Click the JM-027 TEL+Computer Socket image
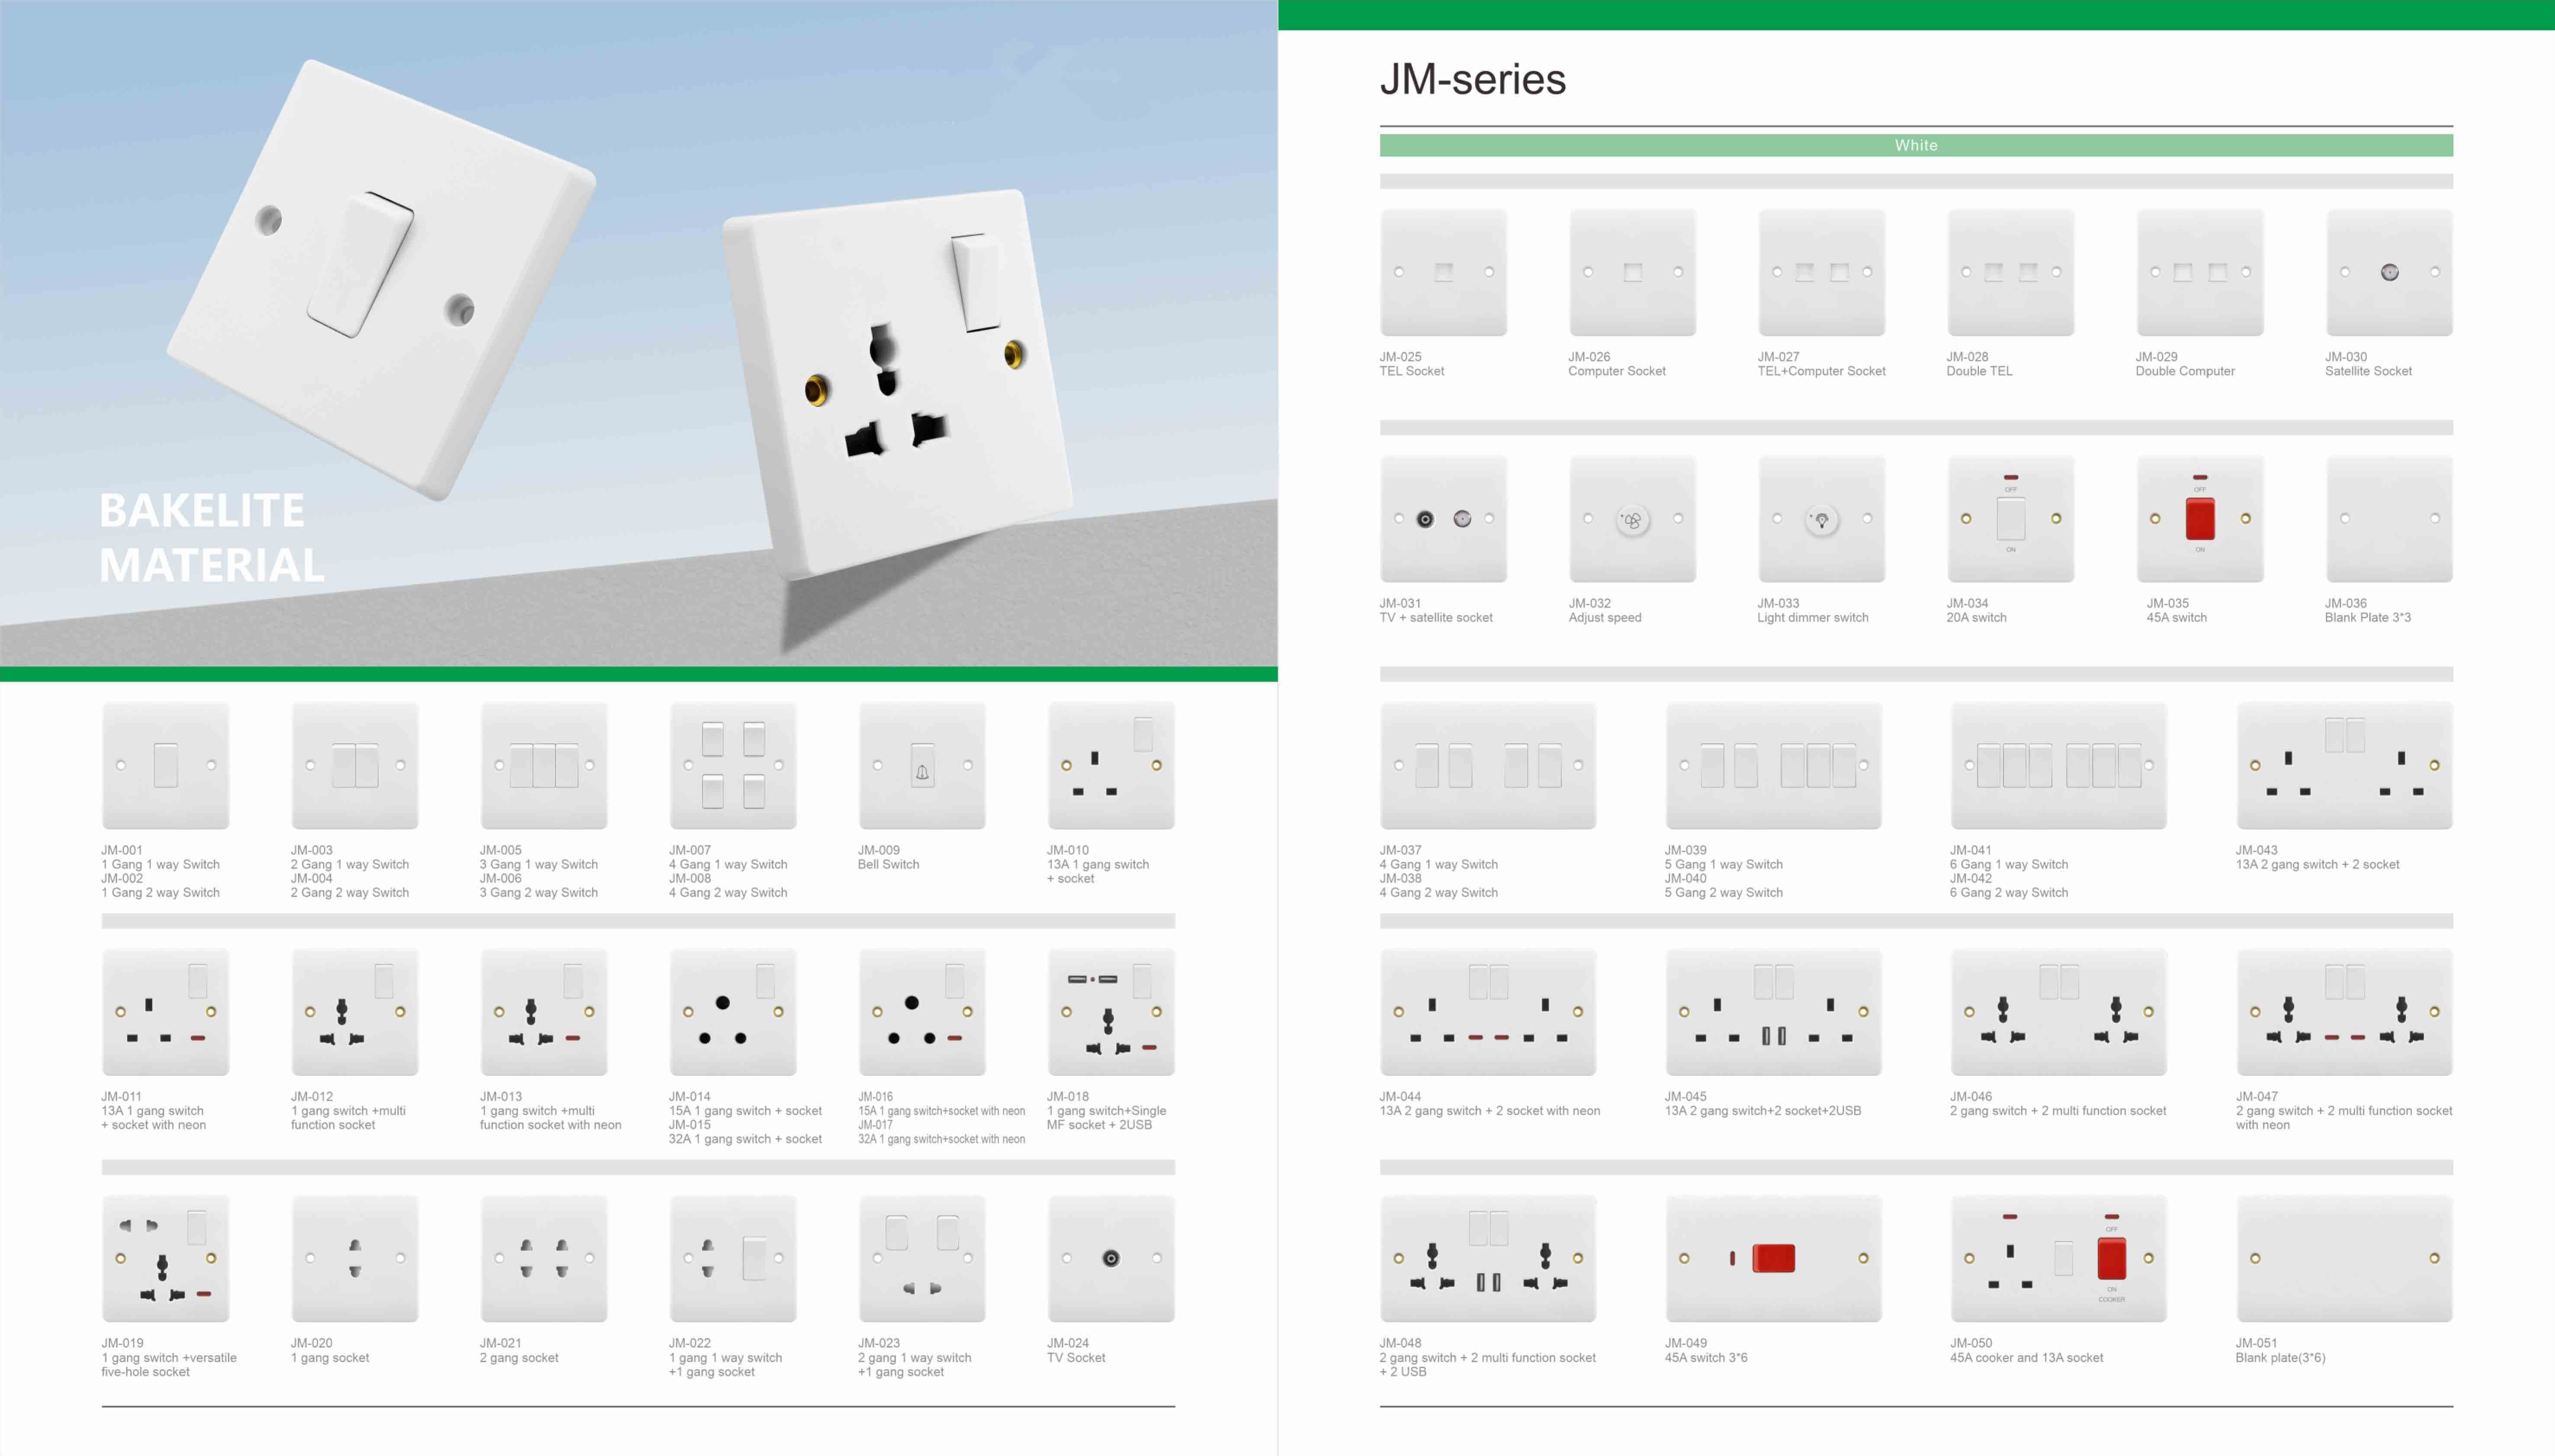The height and width of the screenshot is (1456, 2555). point(1821,272)
